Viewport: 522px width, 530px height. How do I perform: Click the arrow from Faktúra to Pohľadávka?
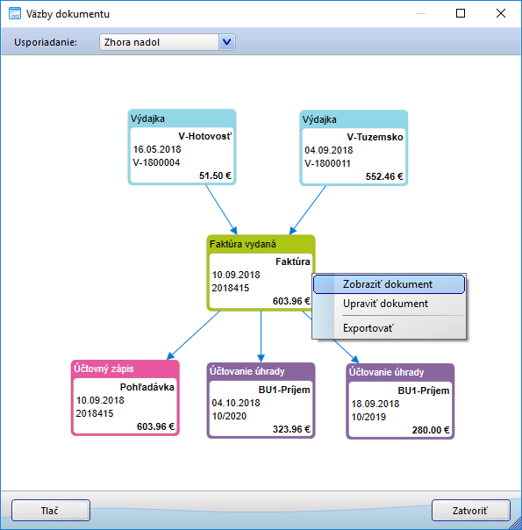click(x=193, y=335)
